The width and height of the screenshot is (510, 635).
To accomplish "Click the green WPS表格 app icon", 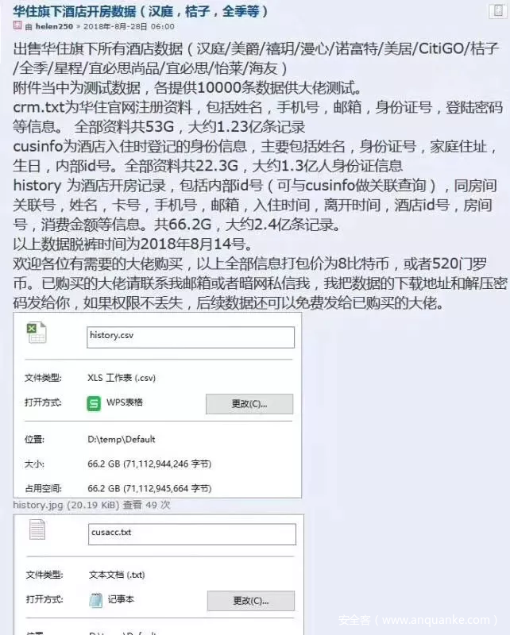I will 94,403.
